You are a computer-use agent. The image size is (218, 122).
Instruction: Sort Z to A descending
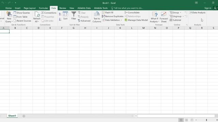point(60,19)
